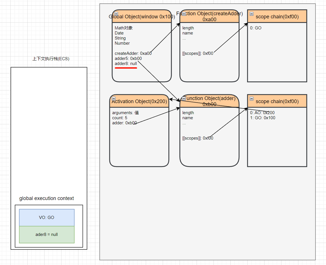The height and width of the screenshot is (265, 326).
Task: Collapse scope chain container listing only 0: GO
Action: point(251,14)
